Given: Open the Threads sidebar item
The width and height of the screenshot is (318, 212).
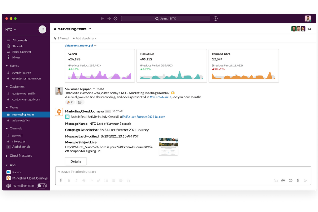Looking at the screenshot, I should (18, 46).
